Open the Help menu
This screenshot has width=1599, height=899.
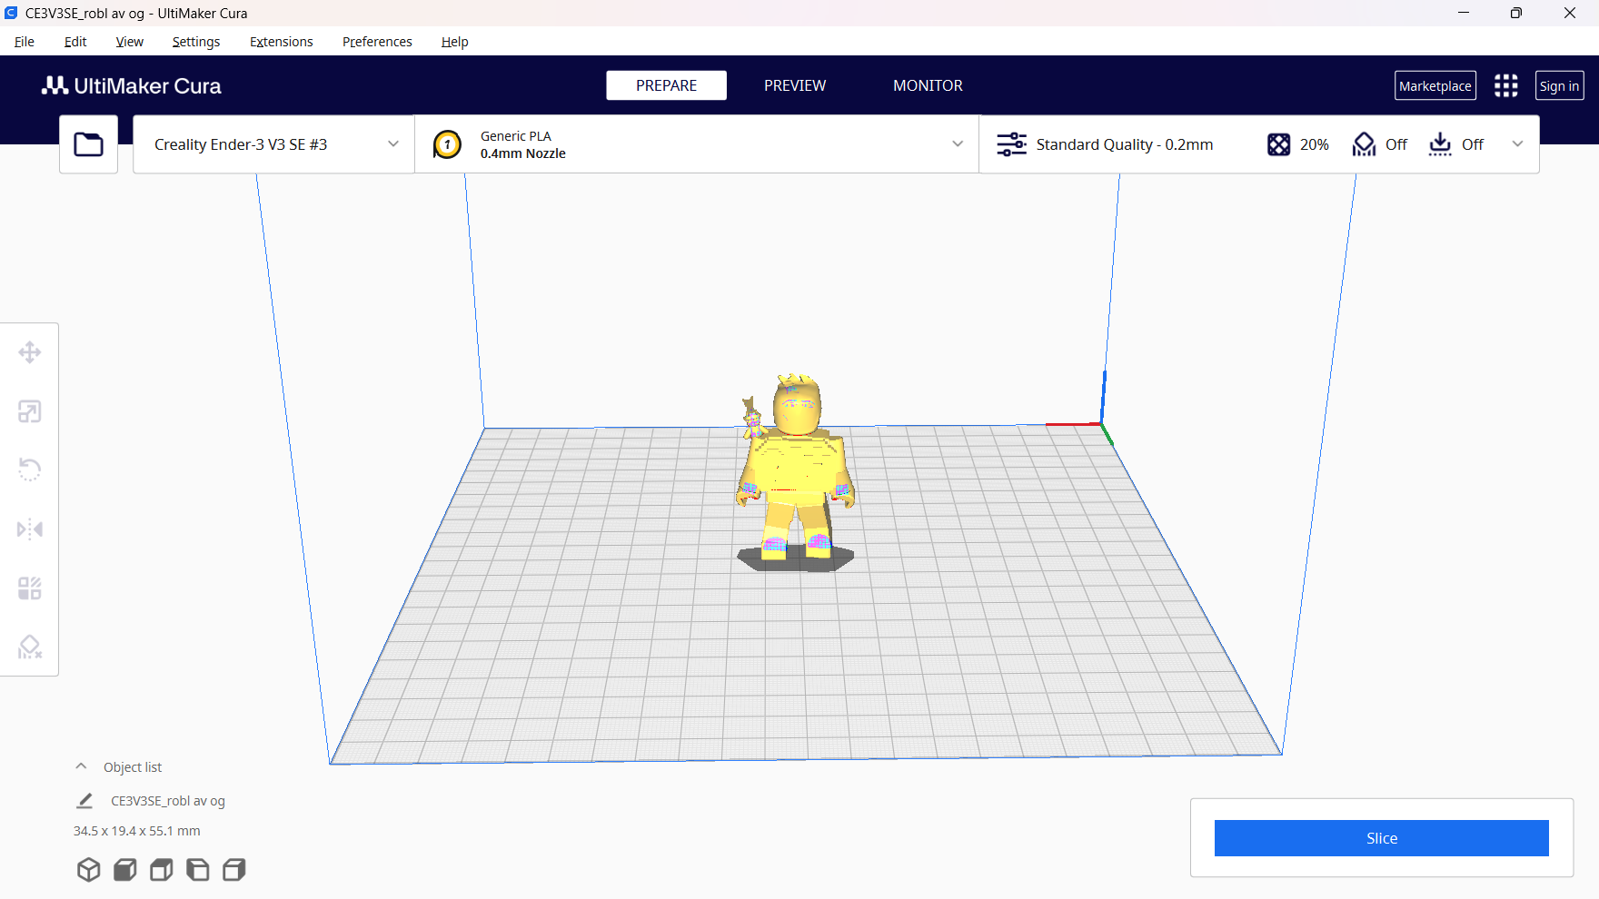click(455, 42)
